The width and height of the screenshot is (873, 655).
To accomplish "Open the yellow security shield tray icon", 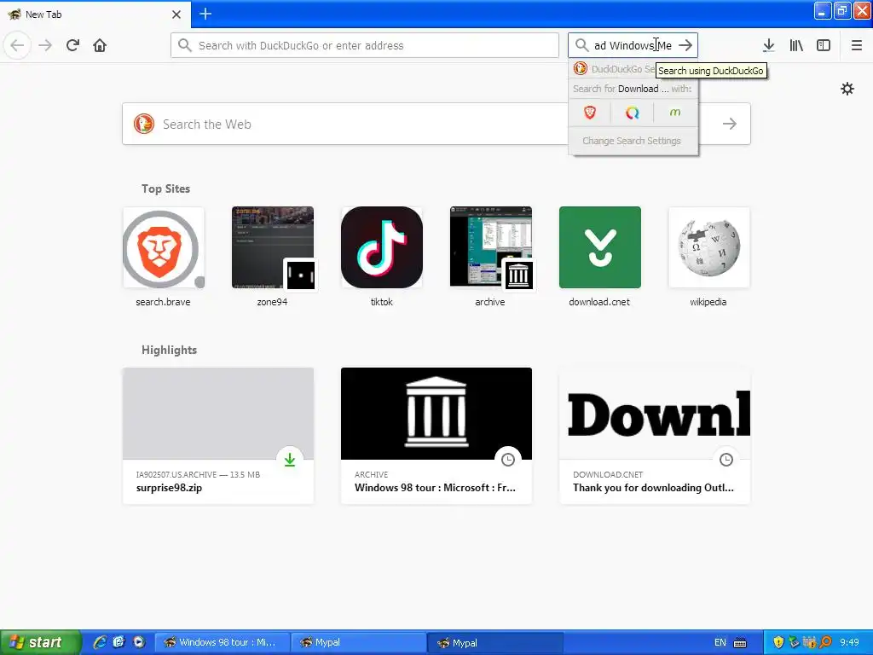I will [x=778, y=642].
